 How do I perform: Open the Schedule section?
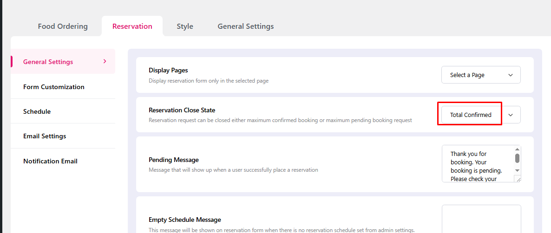pos(37,111)
